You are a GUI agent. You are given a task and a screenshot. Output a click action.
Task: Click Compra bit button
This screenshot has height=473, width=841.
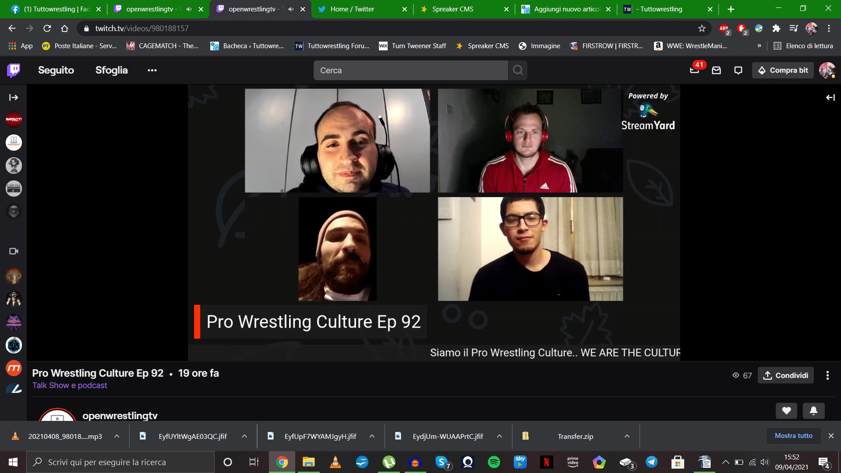pyautogui.click(x=783, y=70)
